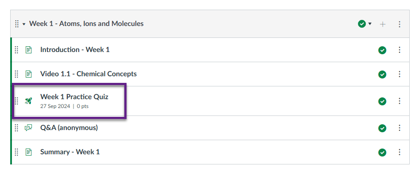Click the page icon next to Introduction - Week 1
The image size is (419, 175).
pos(29,50)
